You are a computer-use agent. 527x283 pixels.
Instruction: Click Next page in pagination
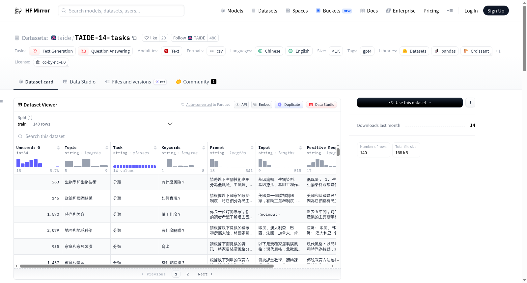pyautogui.click(x=205, y=274)
